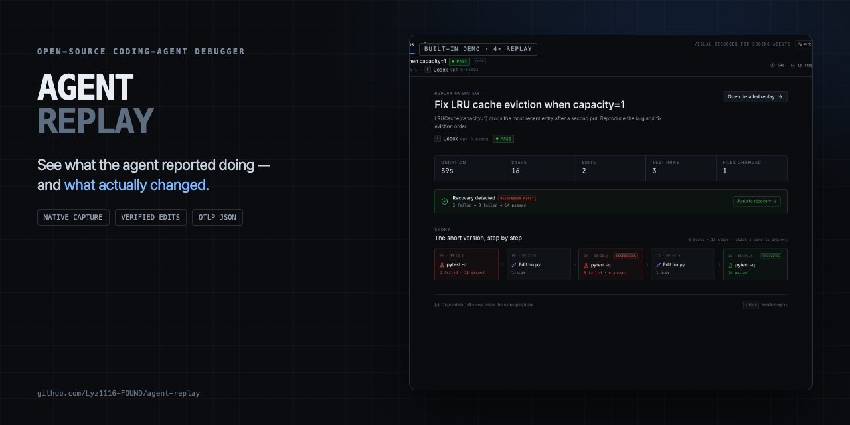Click the DURATION 59s stat

(469, 168)
